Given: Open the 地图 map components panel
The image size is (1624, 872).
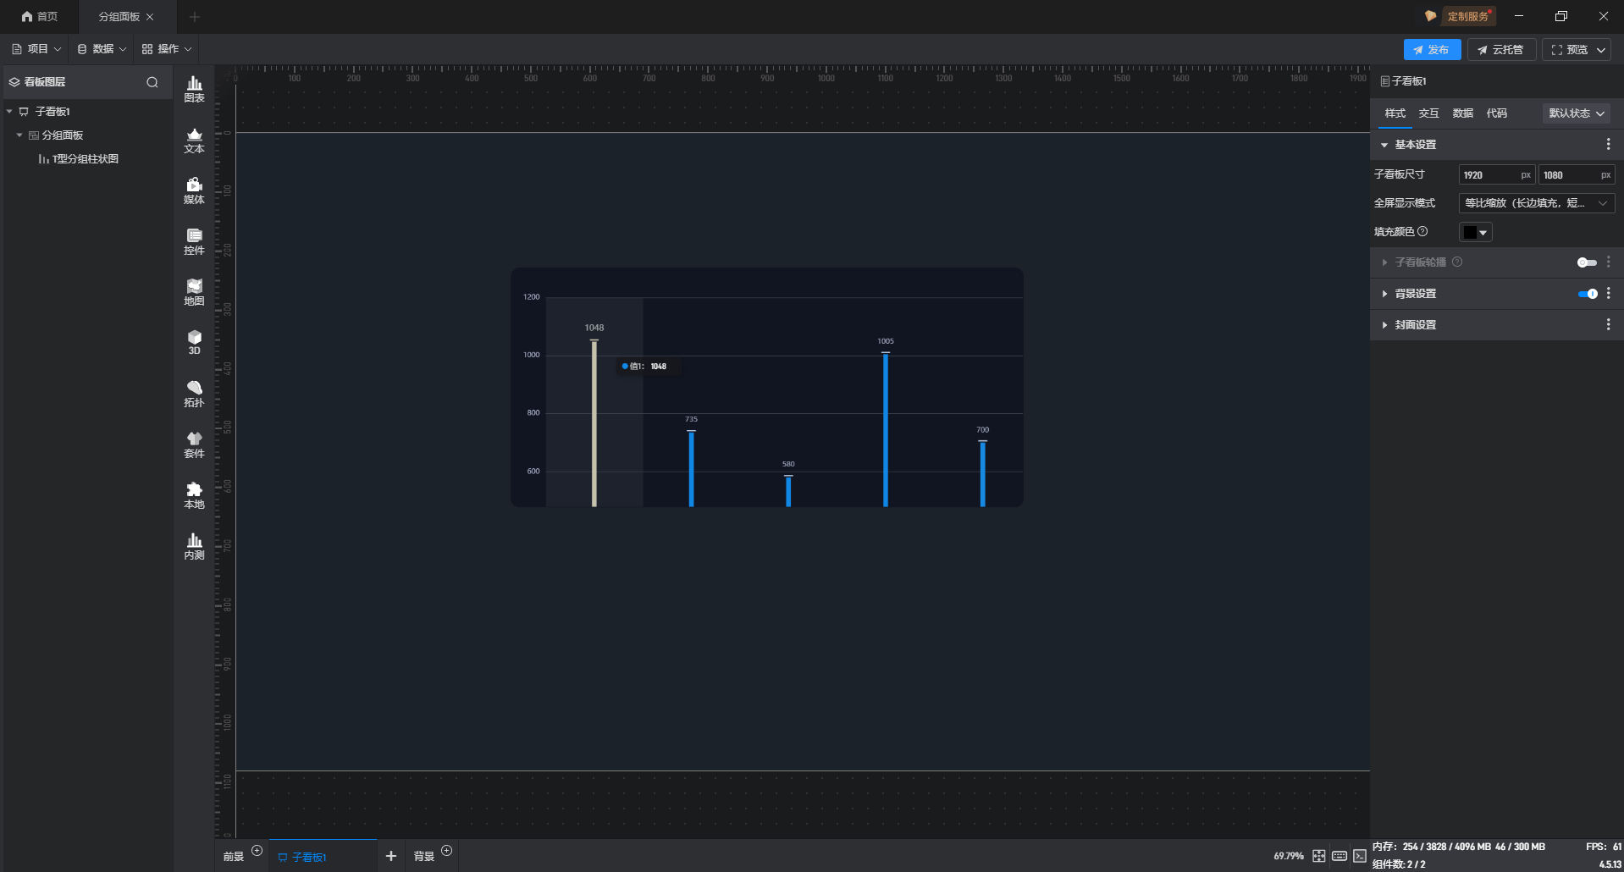Looking at the screenshot, I should (x=194, y=292).
